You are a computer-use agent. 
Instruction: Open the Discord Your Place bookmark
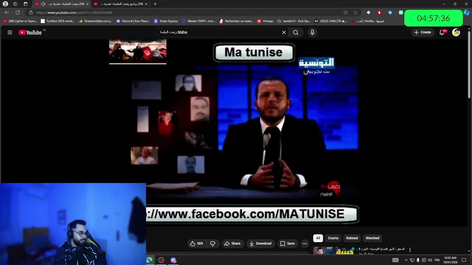[x=133, y=21]
